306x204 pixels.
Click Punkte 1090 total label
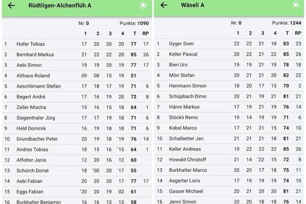(134, 23)
